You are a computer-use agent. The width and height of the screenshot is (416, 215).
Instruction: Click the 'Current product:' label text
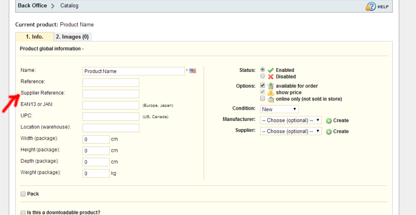pyautogui.click(x=37, y=25)
